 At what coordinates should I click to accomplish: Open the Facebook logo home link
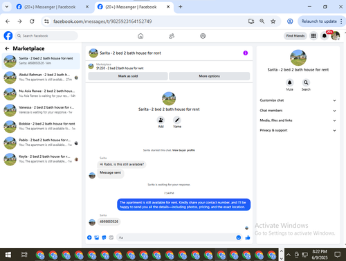point(8,36)
